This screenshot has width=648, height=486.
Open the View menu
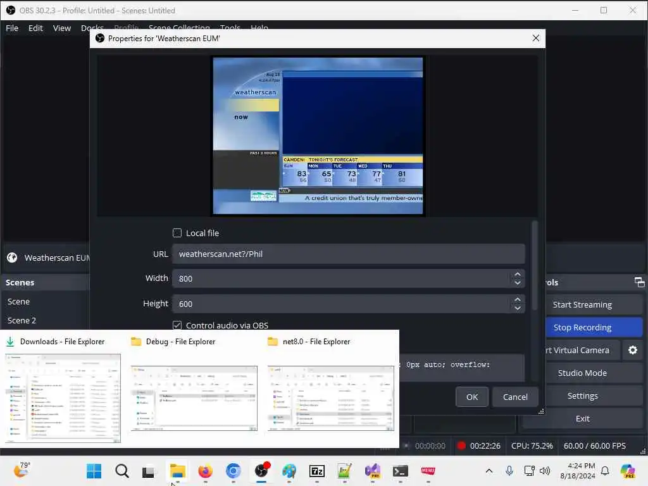click(x=61, y=28)
